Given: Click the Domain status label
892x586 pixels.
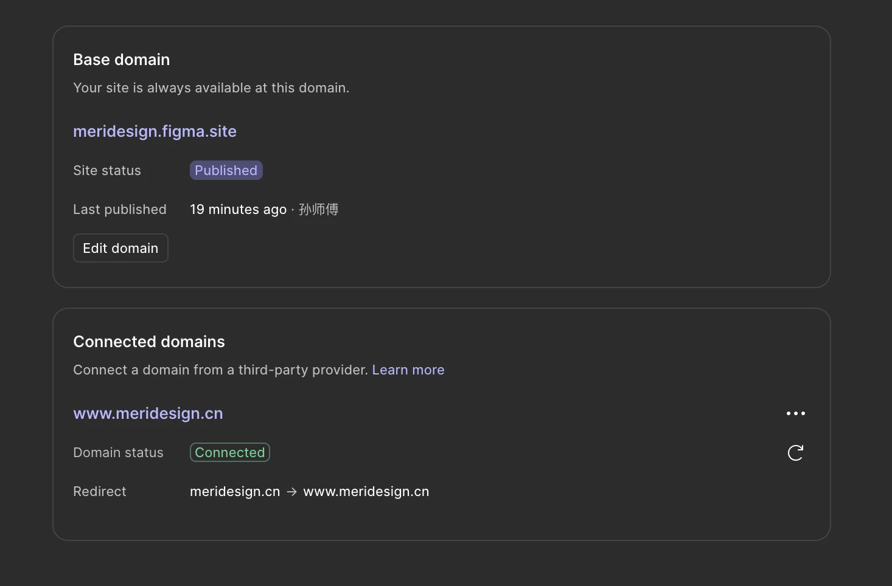Looking at the screenshot, I should 118,453.
